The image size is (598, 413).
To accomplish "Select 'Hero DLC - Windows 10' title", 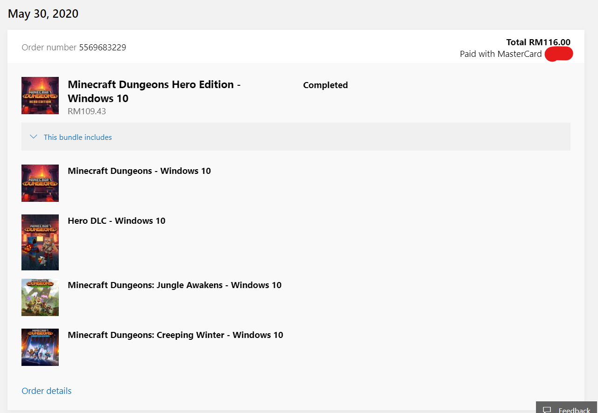I will click(x=117, y=221).
